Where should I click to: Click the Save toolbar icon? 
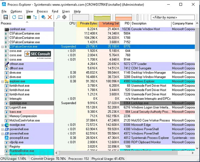point(5,17)
